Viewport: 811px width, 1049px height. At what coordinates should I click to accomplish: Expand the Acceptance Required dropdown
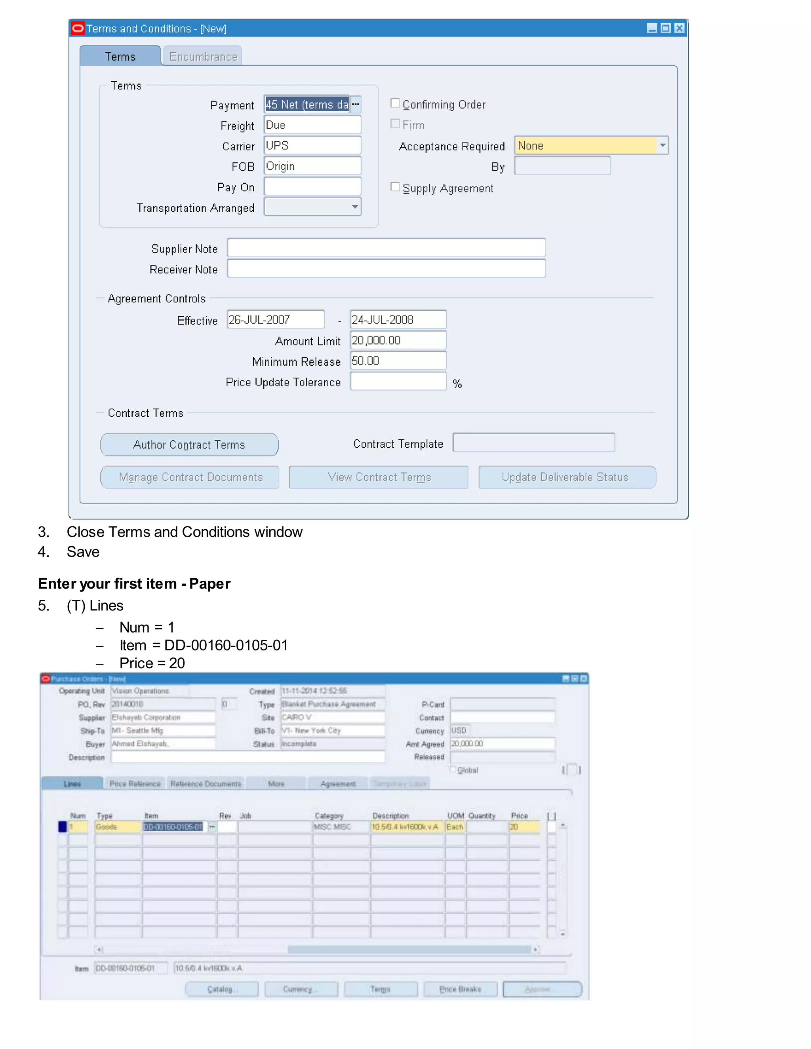(663, 146)
